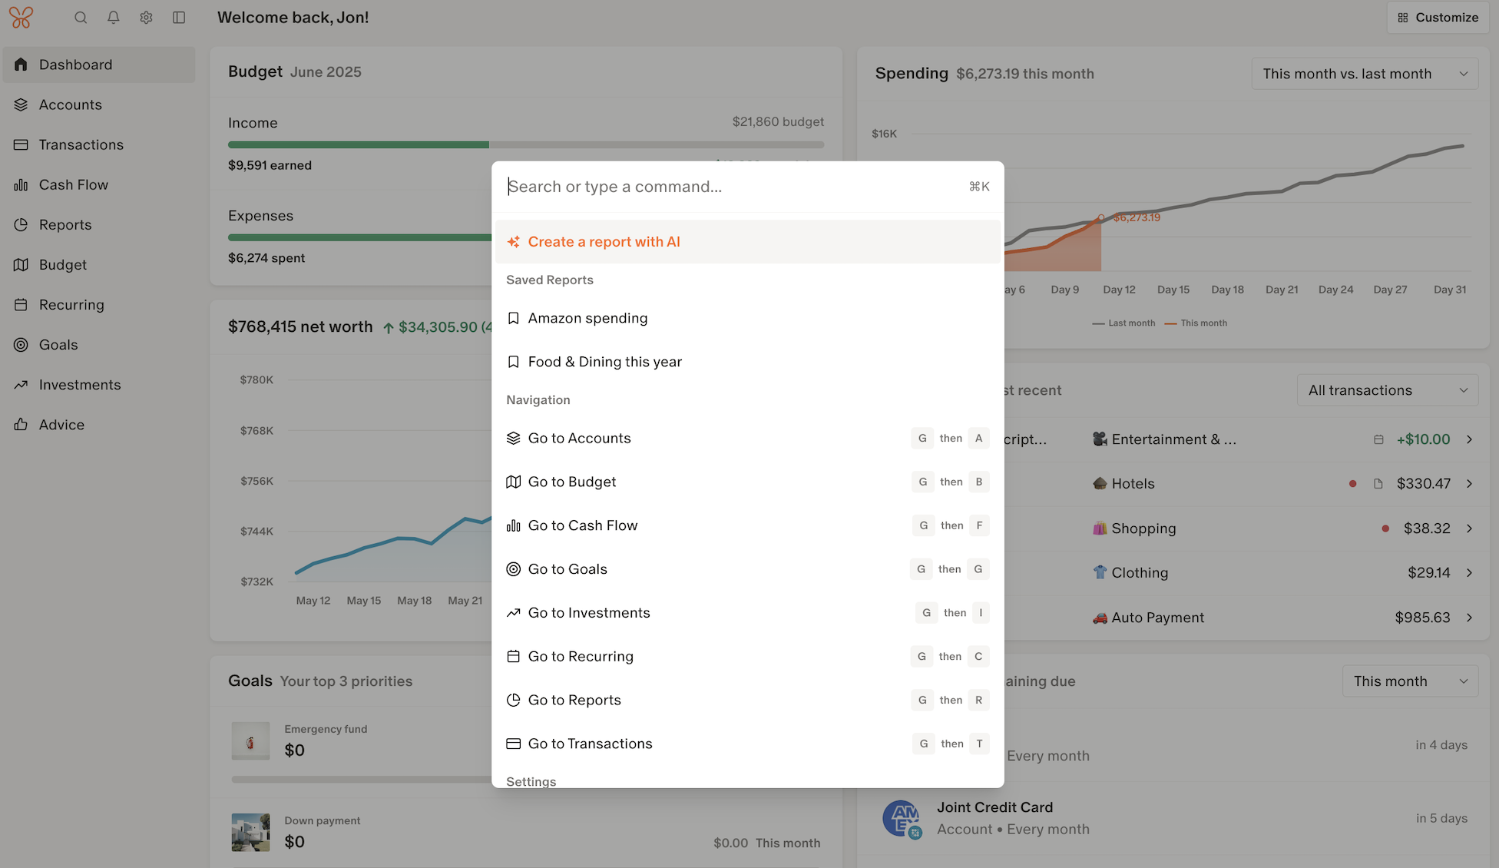Open Advice in the sidebar
Image resolution: width=1499 pixels, height=868 pixels.
click(61, 425)
